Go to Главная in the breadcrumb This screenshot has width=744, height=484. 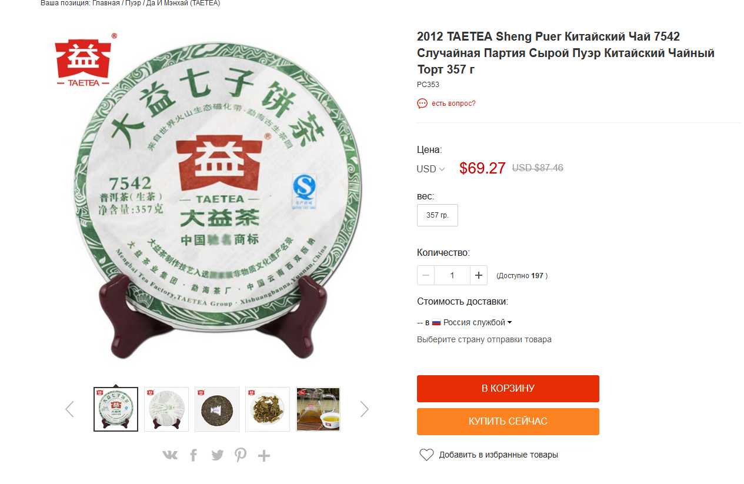coord(106,3)
